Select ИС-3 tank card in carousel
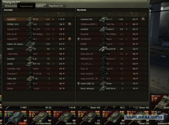The image size is (169, 125). click(x=114, y=108)
